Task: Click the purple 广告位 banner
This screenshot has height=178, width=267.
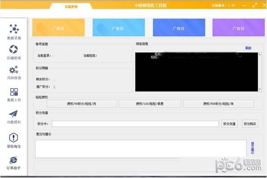Action: pos(239,28)
